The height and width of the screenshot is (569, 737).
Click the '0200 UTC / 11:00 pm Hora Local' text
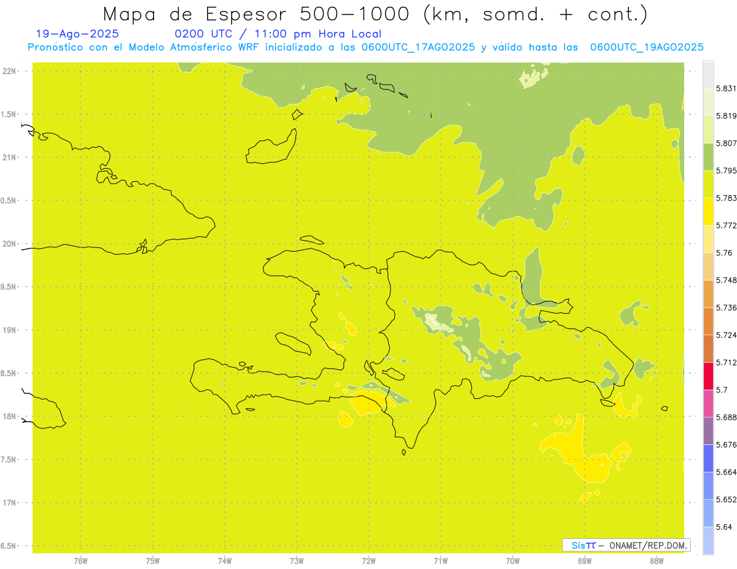point(278,34)
